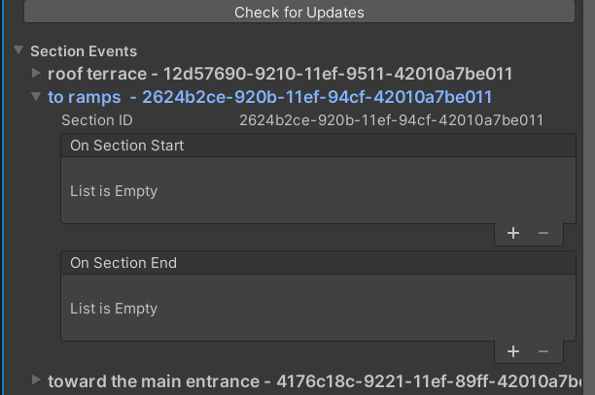Add a listener to On Section End

[x=513, y=351]
